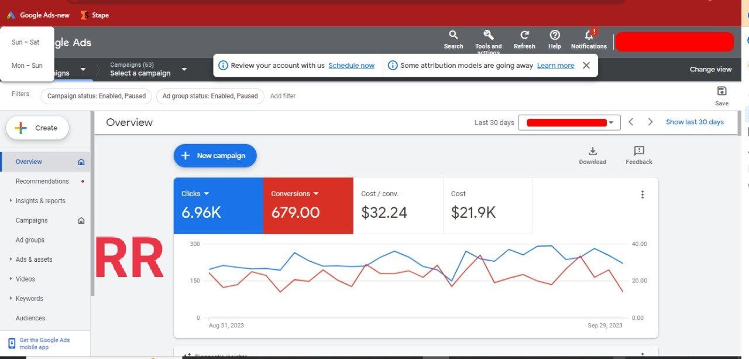Click the Schedule now link

(351, 66)
